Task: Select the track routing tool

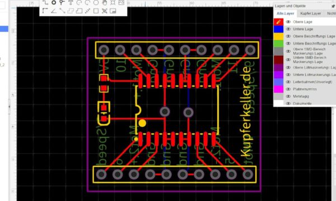Action: [45, 2]
